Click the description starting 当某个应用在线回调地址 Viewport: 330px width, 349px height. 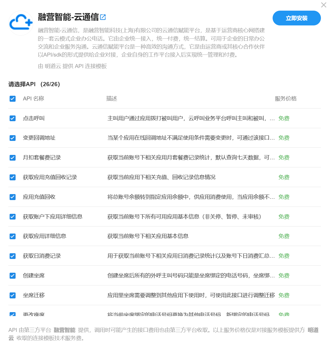(191, 138)
